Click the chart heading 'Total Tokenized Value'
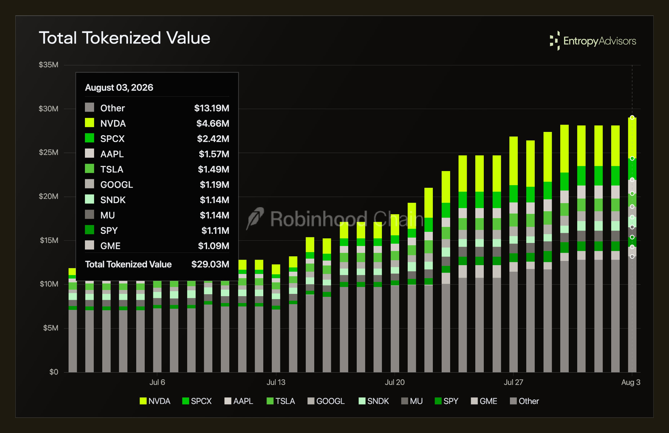 click(x=124, y=38)
